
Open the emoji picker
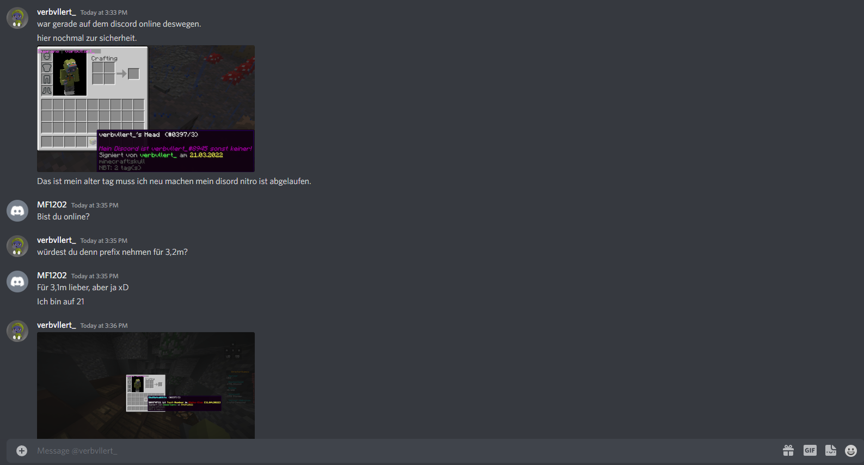point(851,450)
